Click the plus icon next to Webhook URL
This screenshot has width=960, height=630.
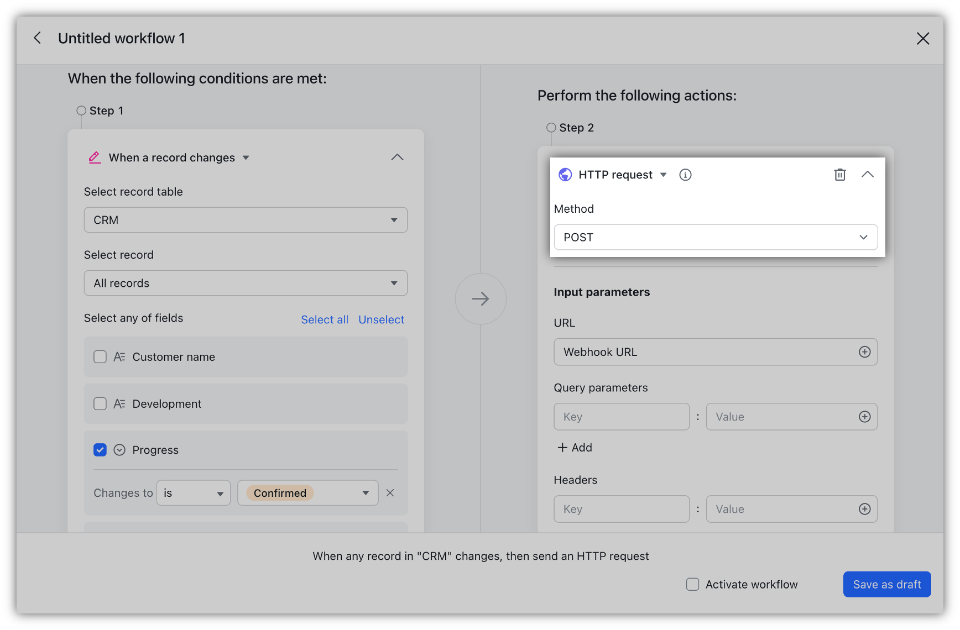[865, 351]
